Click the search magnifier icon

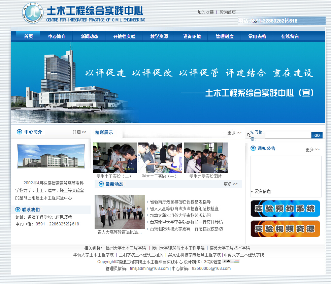249,135
